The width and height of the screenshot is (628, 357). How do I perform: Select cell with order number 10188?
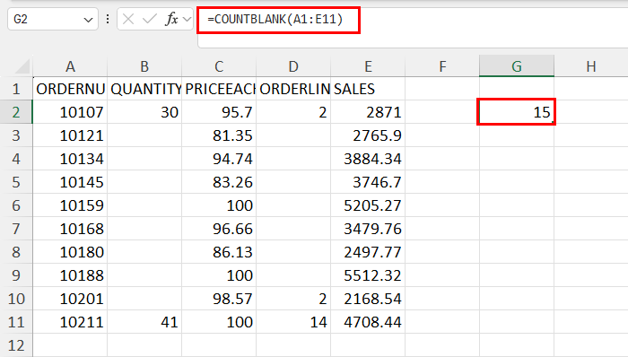[70, 275]
